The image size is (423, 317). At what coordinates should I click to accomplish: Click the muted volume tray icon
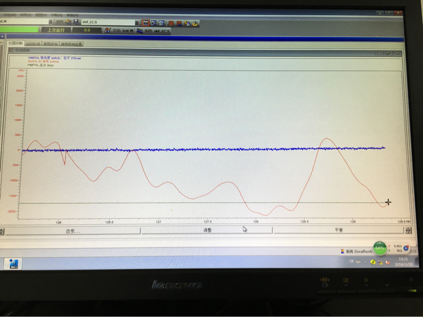pos(387,262)
